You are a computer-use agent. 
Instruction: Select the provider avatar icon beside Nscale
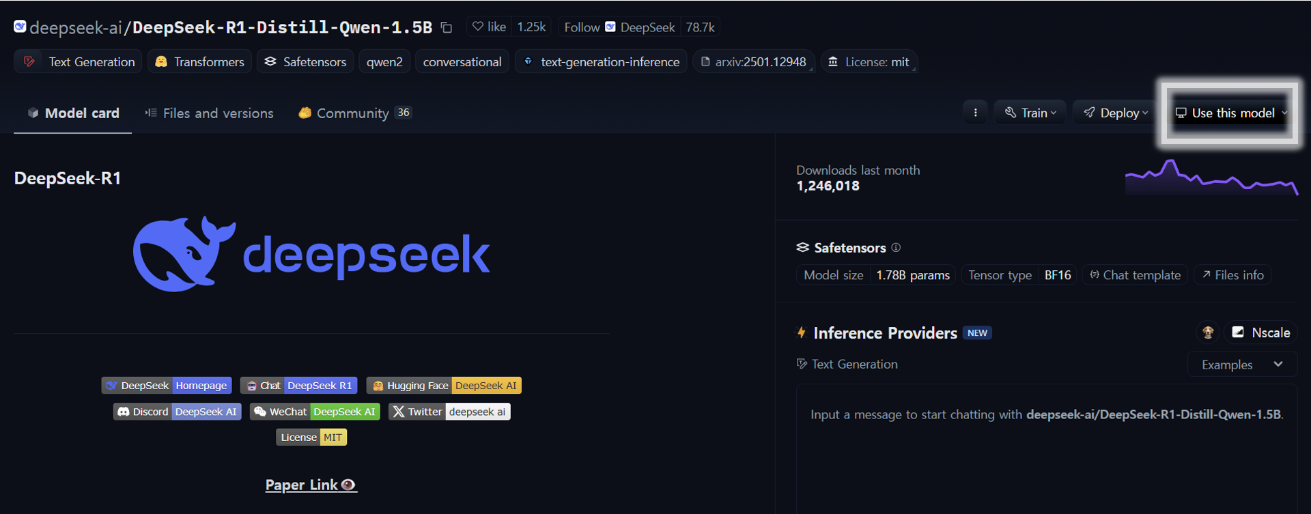[x=1208, y=332]
